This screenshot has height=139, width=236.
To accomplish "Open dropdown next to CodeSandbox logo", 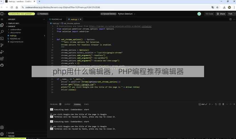I will [x=5, y=14].
